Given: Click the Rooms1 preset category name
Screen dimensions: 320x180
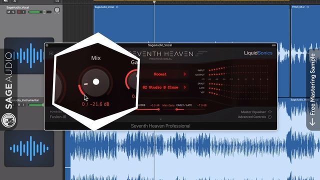Looking at the screenshot, I should click(160, 74).
